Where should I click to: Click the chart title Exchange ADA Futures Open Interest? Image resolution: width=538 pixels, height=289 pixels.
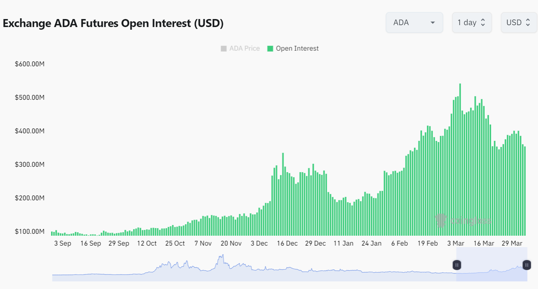tap(113, 23)
